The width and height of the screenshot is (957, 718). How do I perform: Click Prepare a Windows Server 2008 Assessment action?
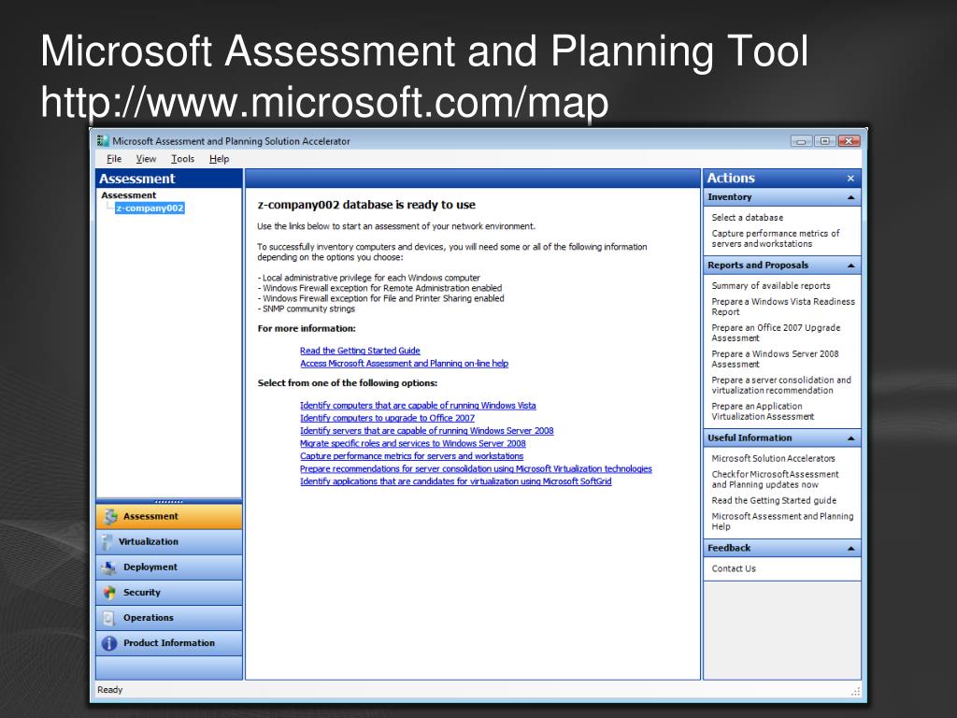(x=775, y=359)
